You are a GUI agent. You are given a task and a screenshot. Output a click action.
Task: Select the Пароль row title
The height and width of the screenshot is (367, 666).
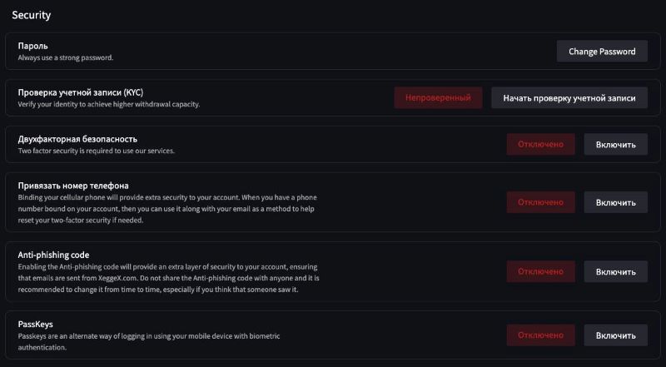(x=34, y=46)
